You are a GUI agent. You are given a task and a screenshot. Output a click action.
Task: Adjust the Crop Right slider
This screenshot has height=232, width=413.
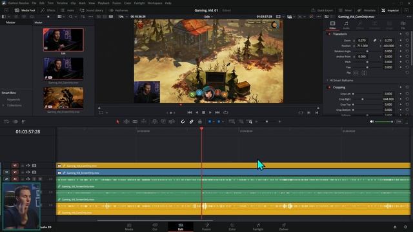pyautogui.click(x=363, y=99)
